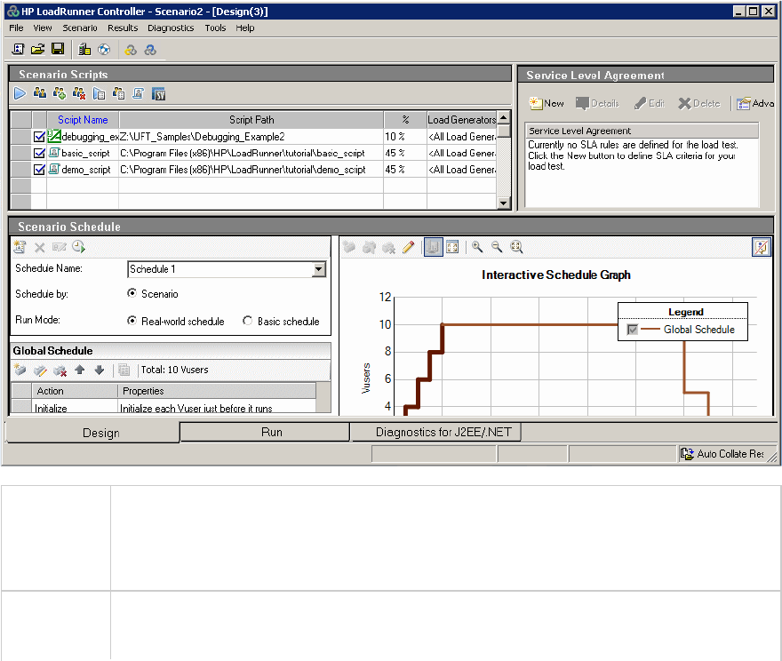782x661 pixels.
Task: Click the Move Action Up arrow in Global Schedule
Action: pyautogui.click(x=80, y=370)
